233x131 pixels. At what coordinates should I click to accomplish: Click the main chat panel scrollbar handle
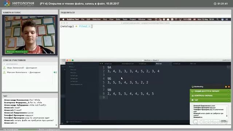56,125
